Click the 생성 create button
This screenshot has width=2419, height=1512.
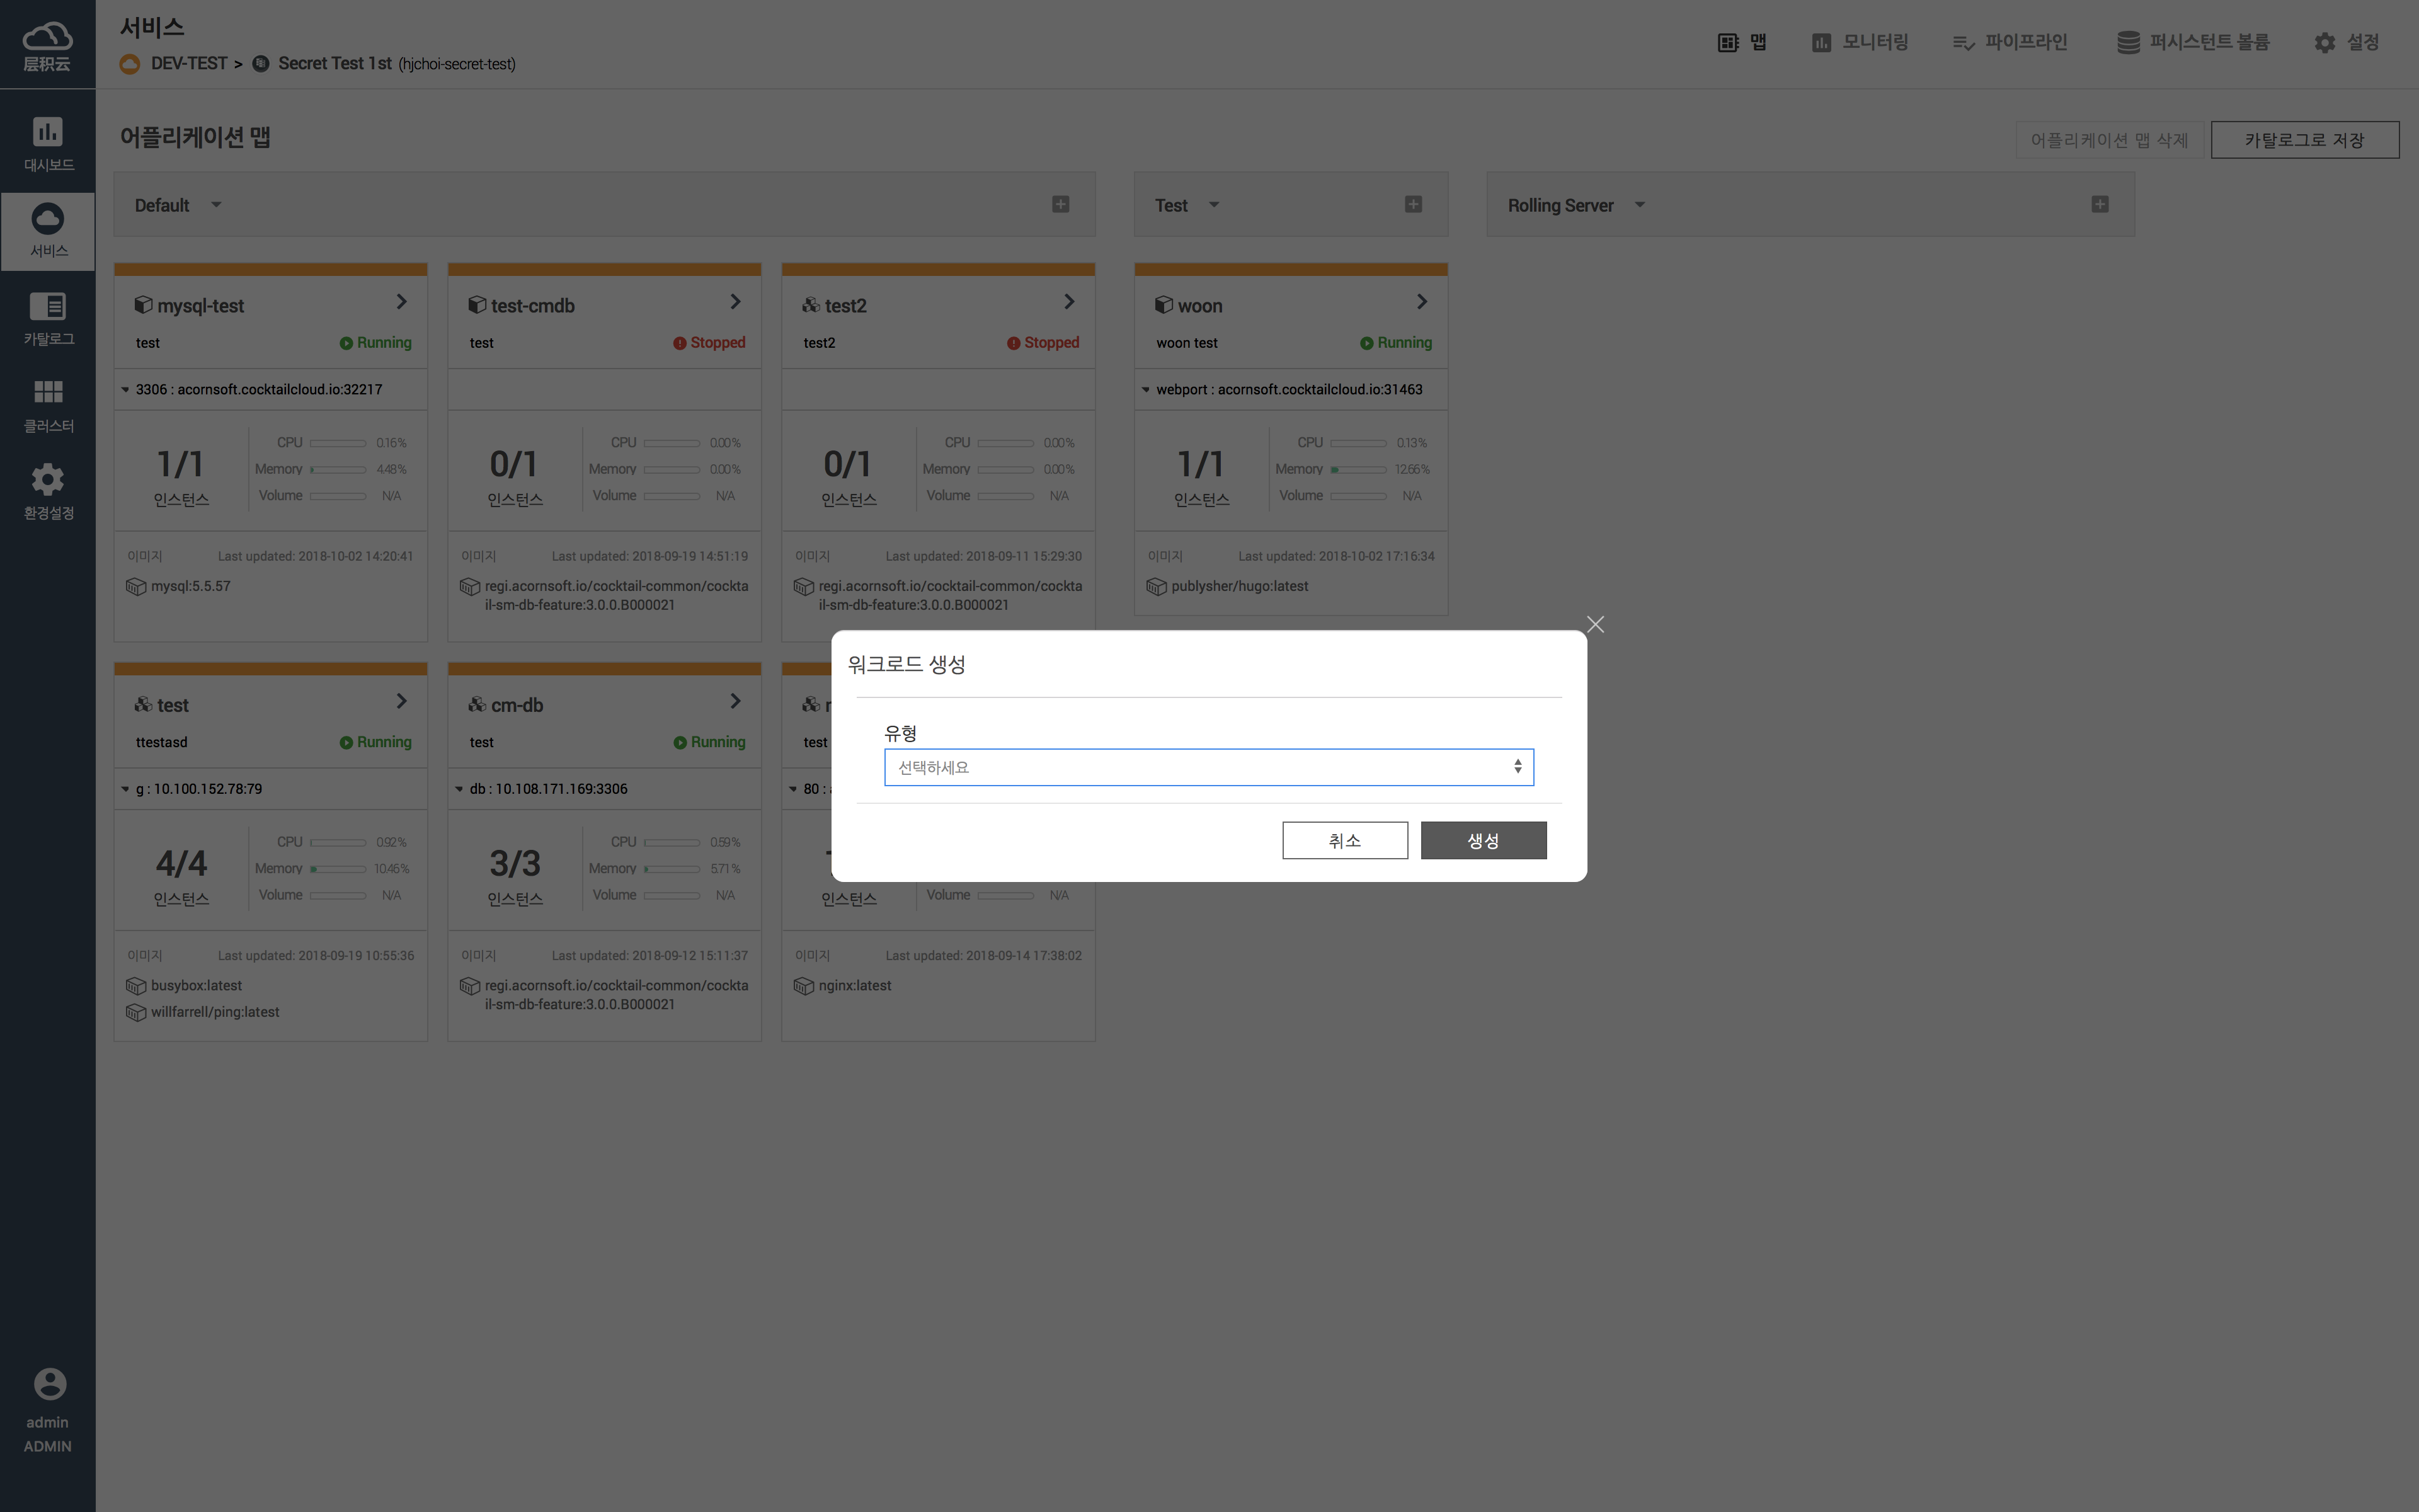click(x=1484, y=840)
